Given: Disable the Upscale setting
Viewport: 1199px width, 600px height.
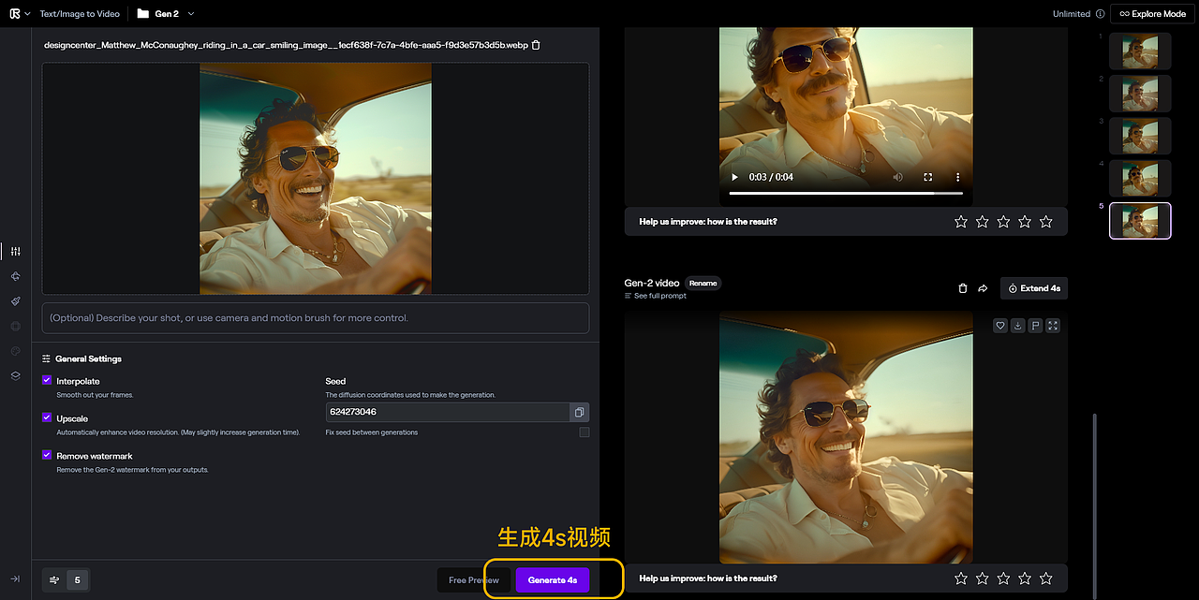Looking at the screenshot, I should pos(47,418).
